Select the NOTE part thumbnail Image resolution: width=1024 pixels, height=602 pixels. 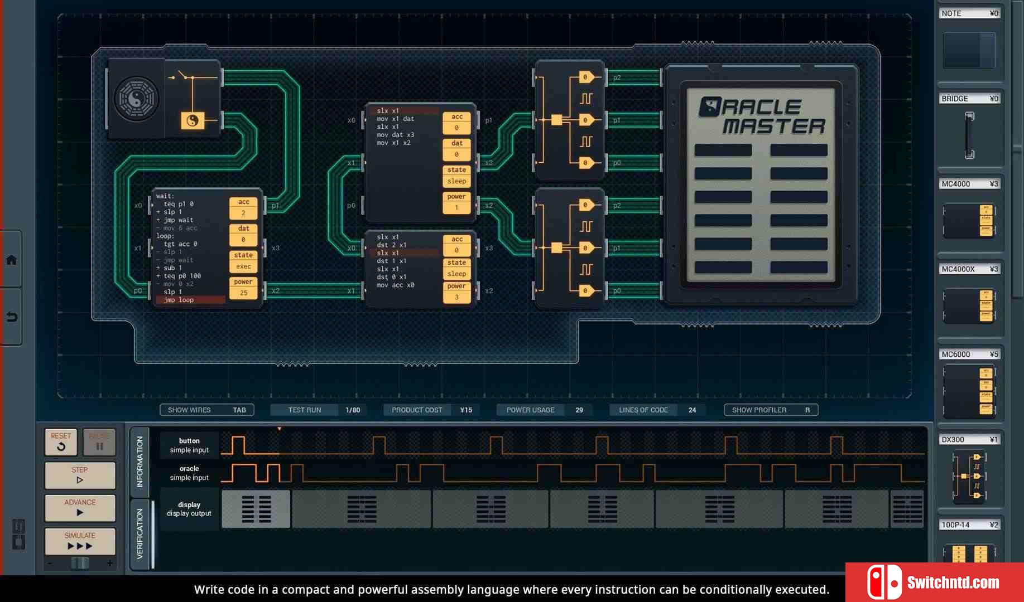[x=969, y=50]
